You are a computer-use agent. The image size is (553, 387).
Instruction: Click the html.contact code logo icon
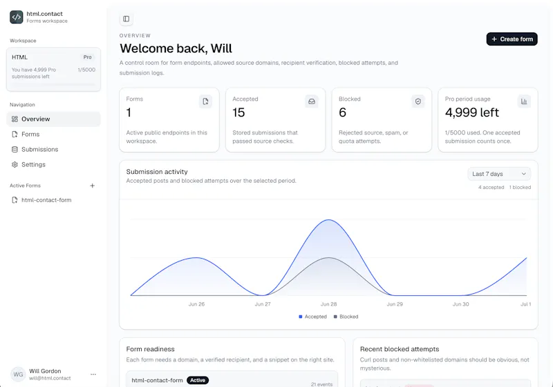pyautogui.click(x=16, y=17)
